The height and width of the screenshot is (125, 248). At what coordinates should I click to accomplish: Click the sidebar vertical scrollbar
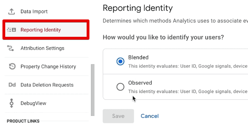point(93,90)
